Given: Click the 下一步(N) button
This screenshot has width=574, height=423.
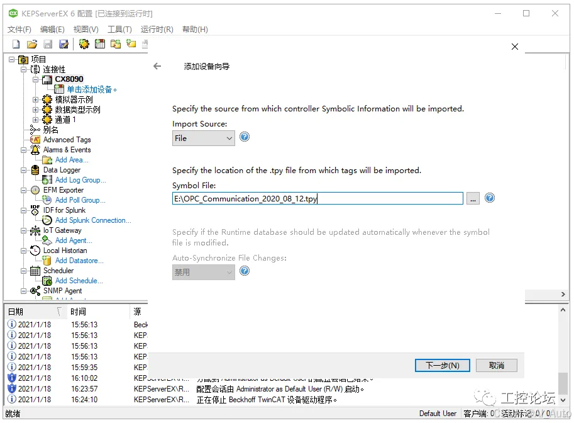Looking at the screenshot, I should [x=442, y=366].
